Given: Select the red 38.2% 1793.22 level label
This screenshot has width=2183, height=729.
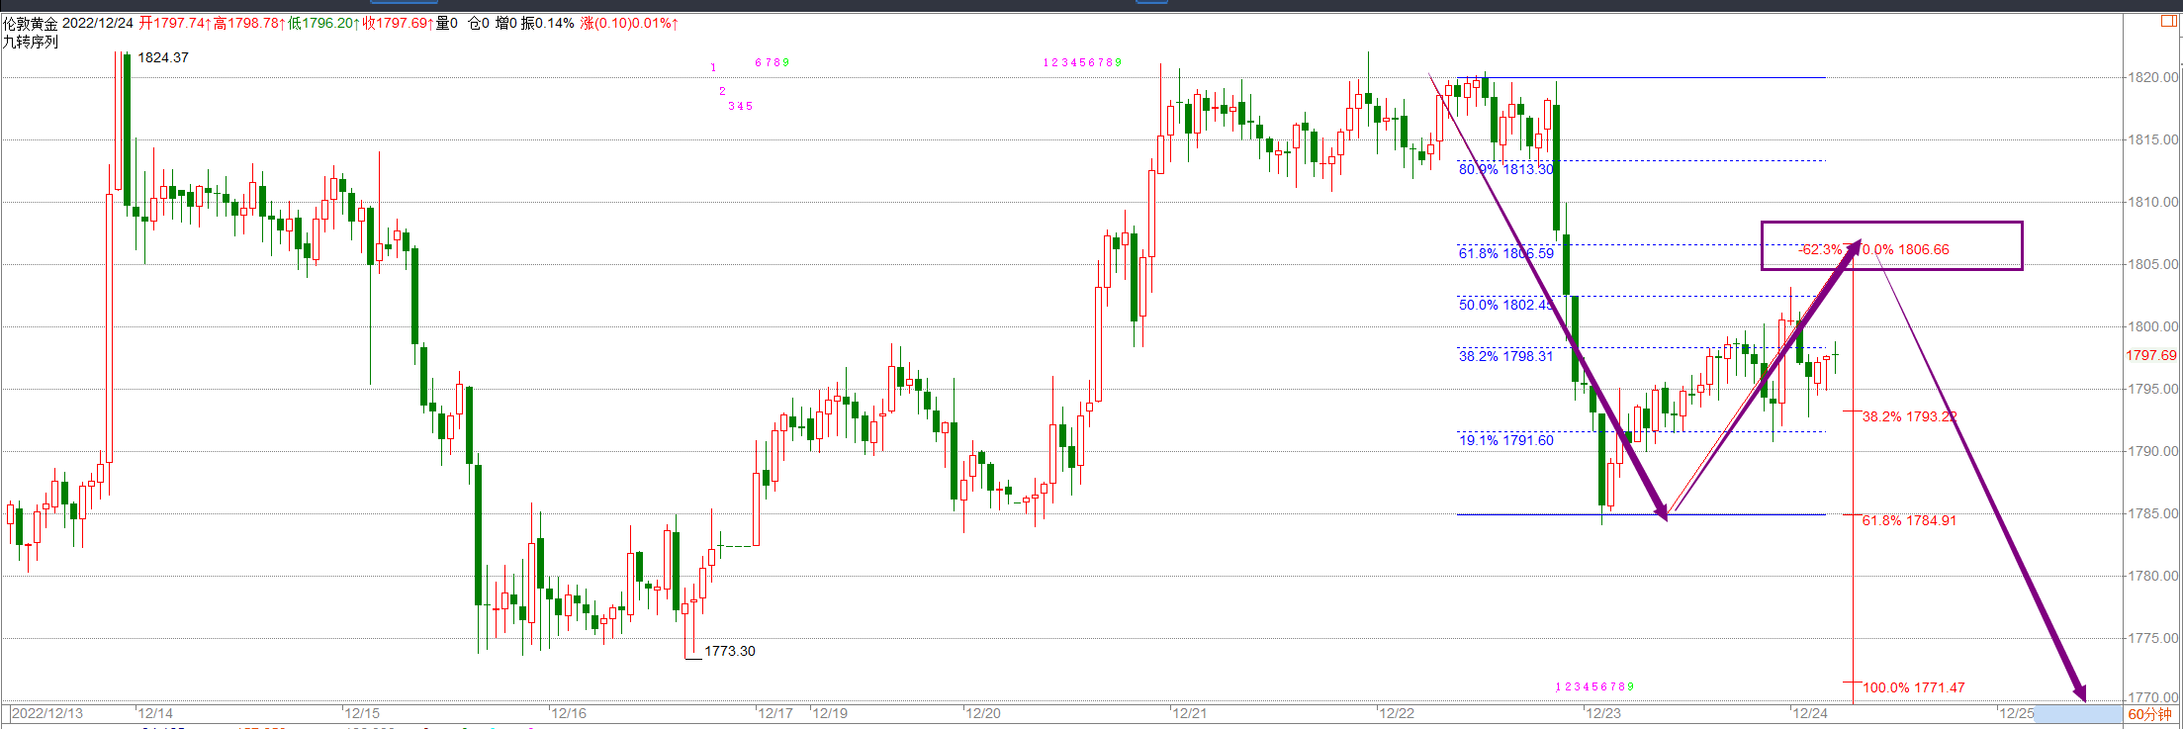Looking at the screenshot, I should [1909, 416].
